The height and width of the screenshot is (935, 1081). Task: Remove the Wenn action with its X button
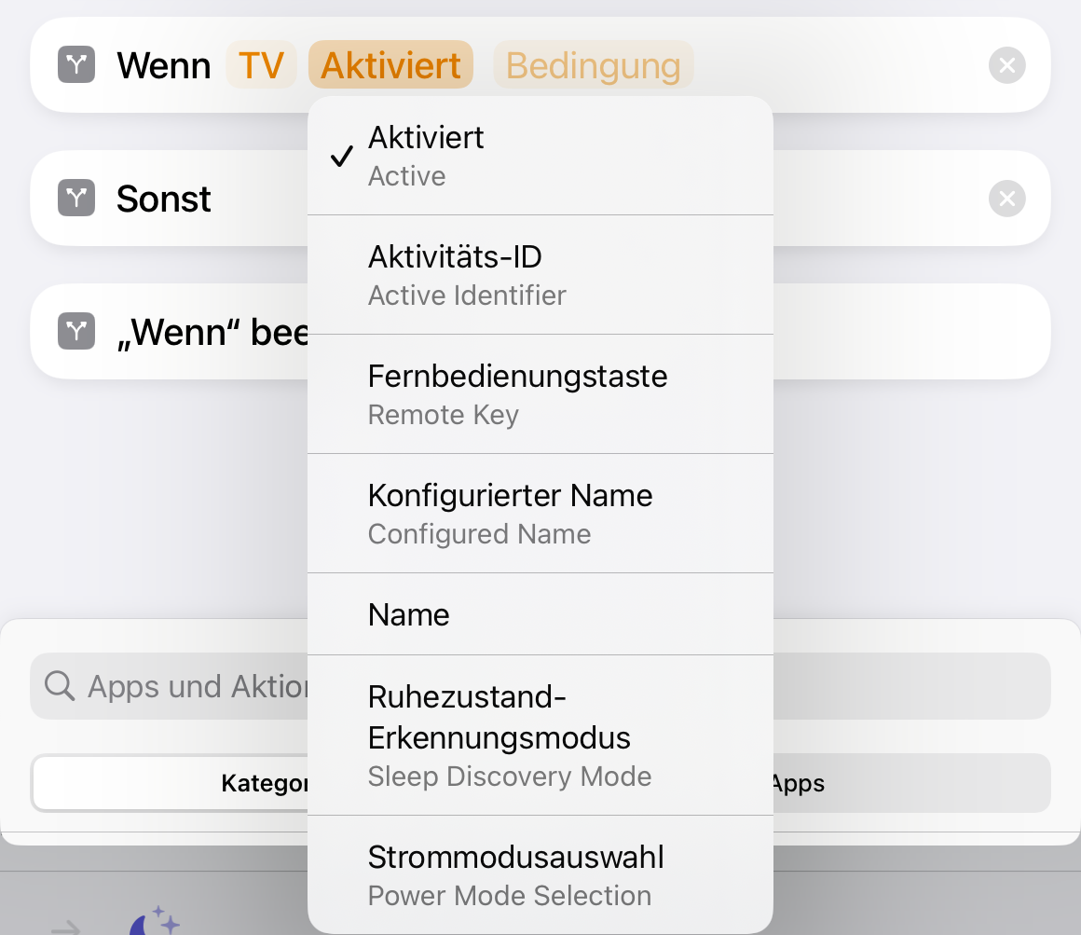[x=1006, y=65]
